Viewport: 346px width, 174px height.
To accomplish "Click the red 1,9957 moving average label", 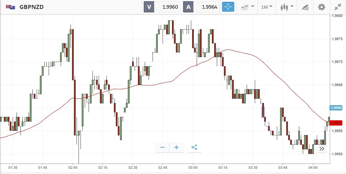I will pos(336,123).
